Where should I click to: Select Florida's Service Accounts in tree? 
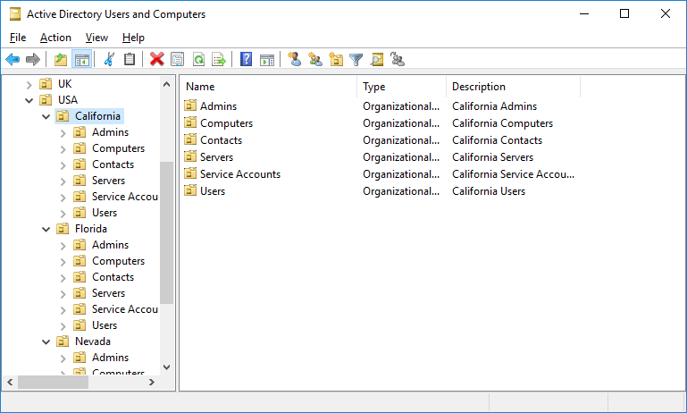click(125, 309)
